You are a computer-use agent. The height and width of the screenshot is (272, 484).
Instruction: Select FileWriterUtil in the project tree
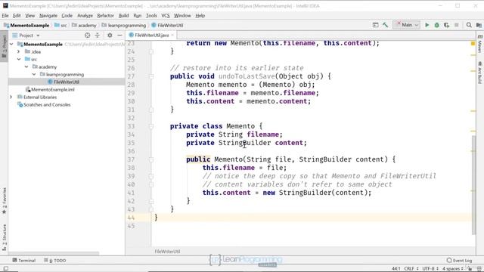[67, 82]
